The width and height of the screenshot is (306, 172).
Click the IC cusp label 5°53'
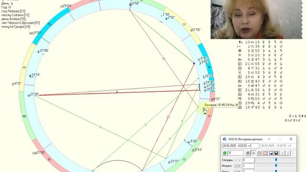(197, 150)
